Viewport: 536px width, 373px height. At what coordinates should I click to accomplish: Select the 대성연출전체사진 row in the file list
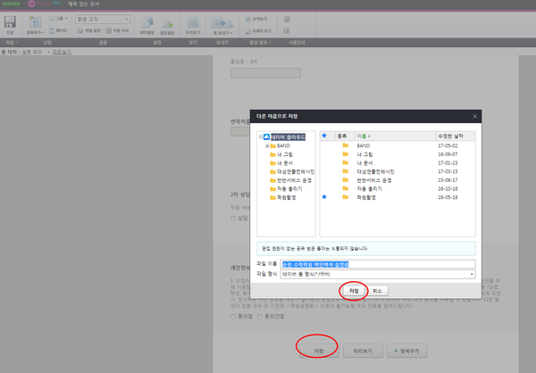click(398, 171)
